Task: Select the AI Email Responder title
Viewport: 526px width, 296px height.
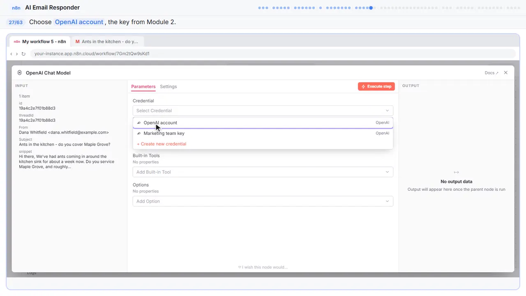Action: coord(53,8)
